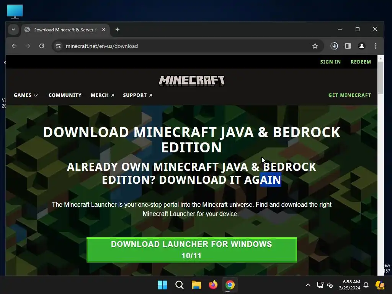The height and width of the screenshot is (294, 392).
Task: Bookmark this page with the star
Action: tap(315, 46)
